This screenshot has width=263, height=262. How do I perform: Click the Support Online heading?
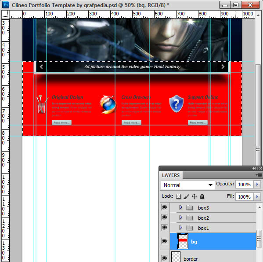[x=203, y=97]
